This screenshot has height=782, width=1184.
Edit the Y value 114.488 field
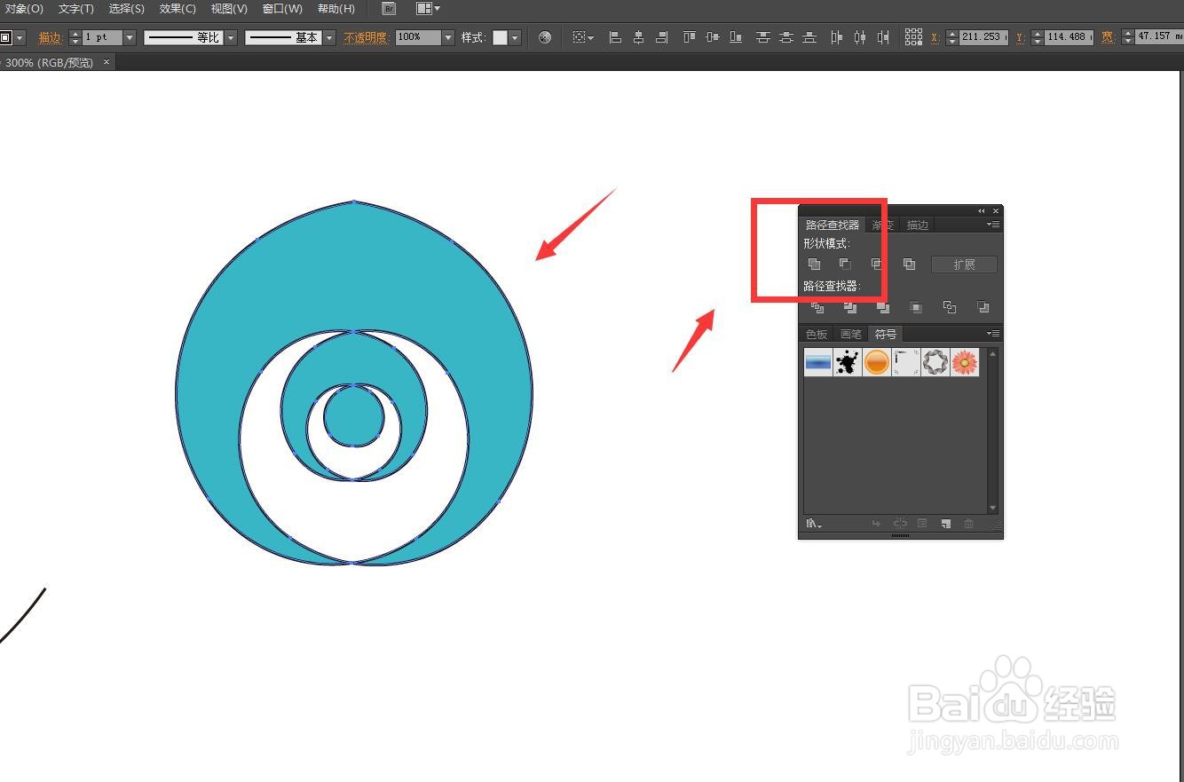point(1069,37)
